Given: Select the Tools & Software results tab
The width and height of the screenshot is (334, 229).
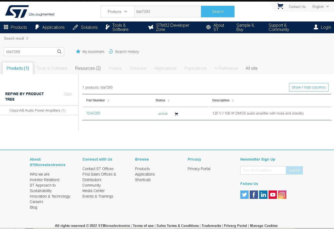Looking at the screenshot, I should point(52,68).
